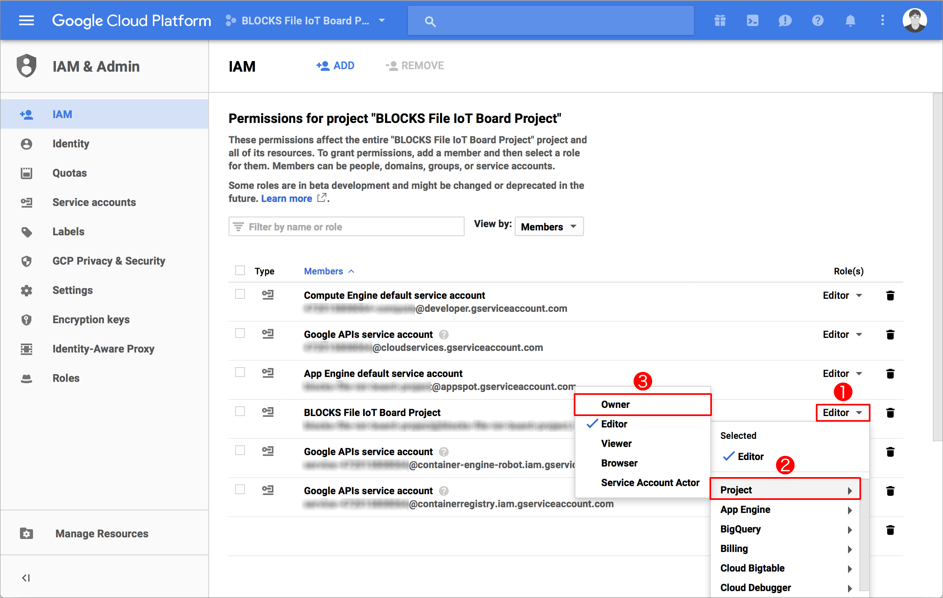The width and height of the screenshot is (943, 598).
Task: Click the Roles icon in sidebar
Action: tap(27, 378)
